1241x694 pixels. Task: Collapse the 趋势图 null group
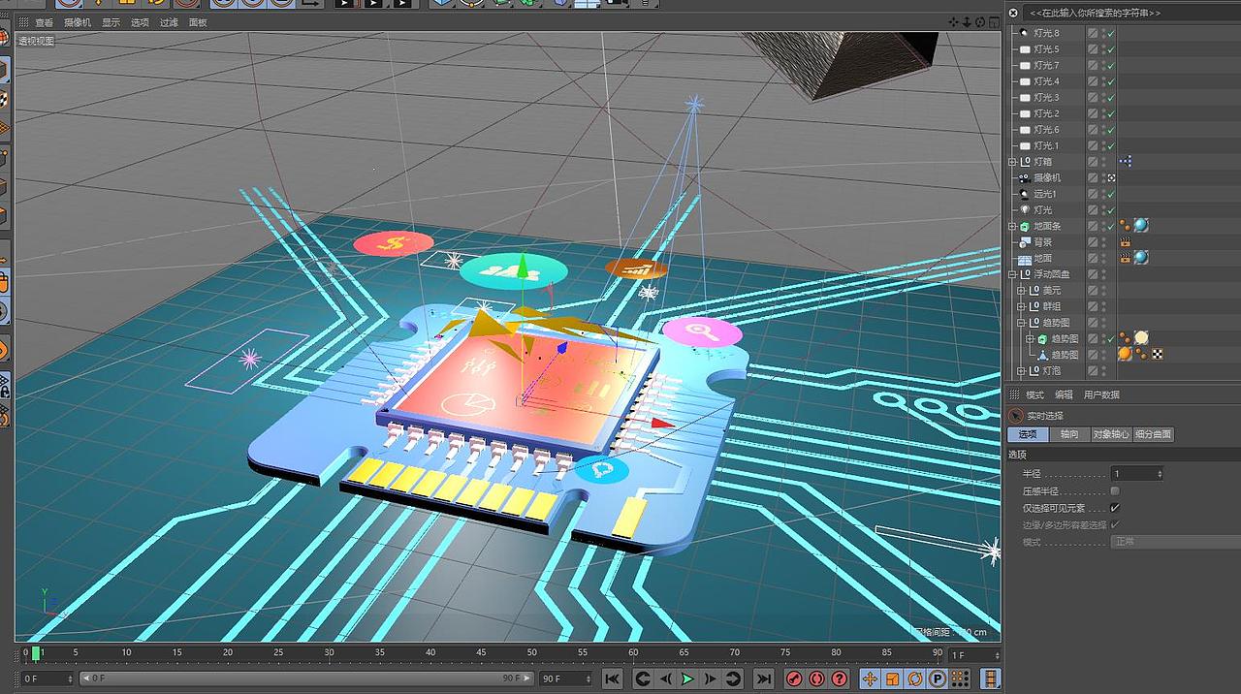click(1021, 323)
